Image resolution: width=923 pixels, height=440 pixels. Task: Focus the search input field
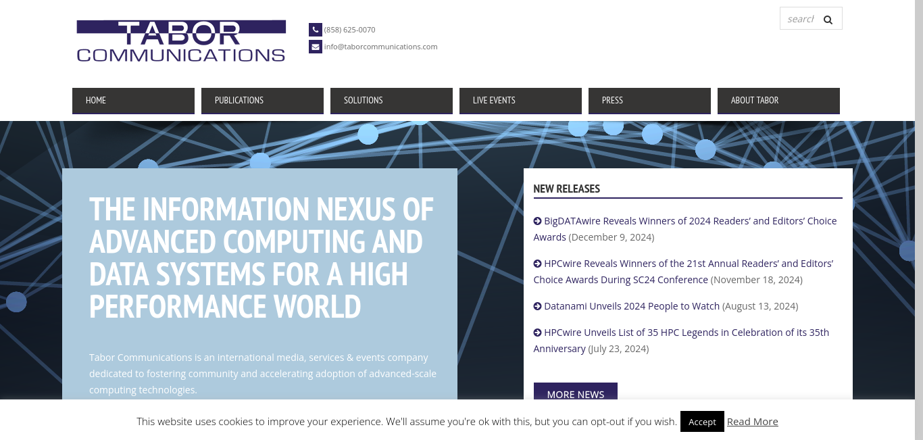pos(800,19)
